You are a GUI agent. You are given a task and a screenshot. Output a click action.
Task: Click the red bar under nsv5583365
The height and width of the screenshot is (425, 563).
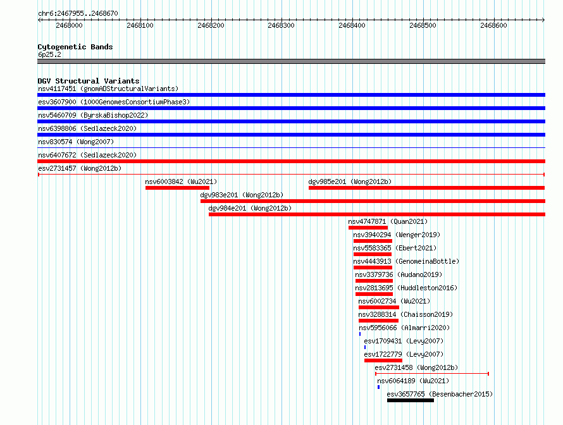pos(373,254)
